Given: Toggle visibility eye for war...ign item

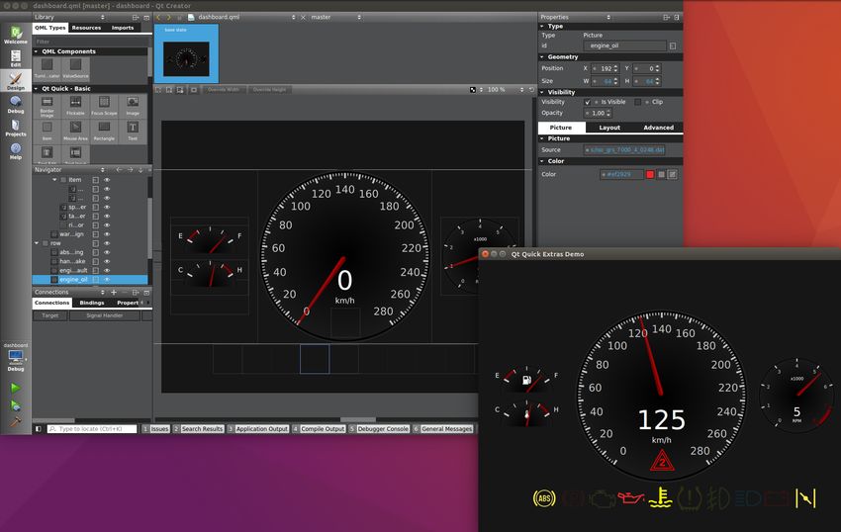Looking at the screenshot, I should (x=107, y=233).
